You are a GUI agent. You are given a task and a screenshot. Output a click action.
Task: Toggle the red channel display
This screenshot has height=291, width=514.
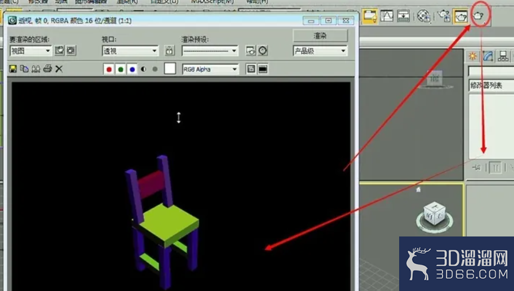109,69
